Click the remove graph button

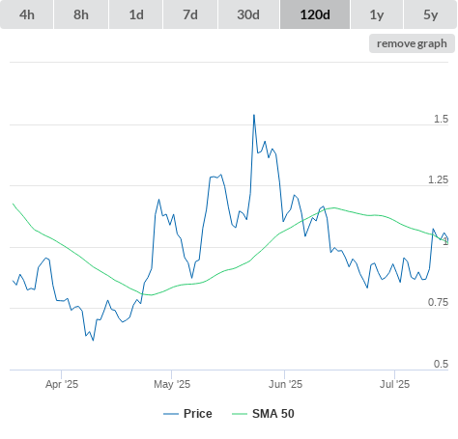pyautogui.click(x=412, y=43)
